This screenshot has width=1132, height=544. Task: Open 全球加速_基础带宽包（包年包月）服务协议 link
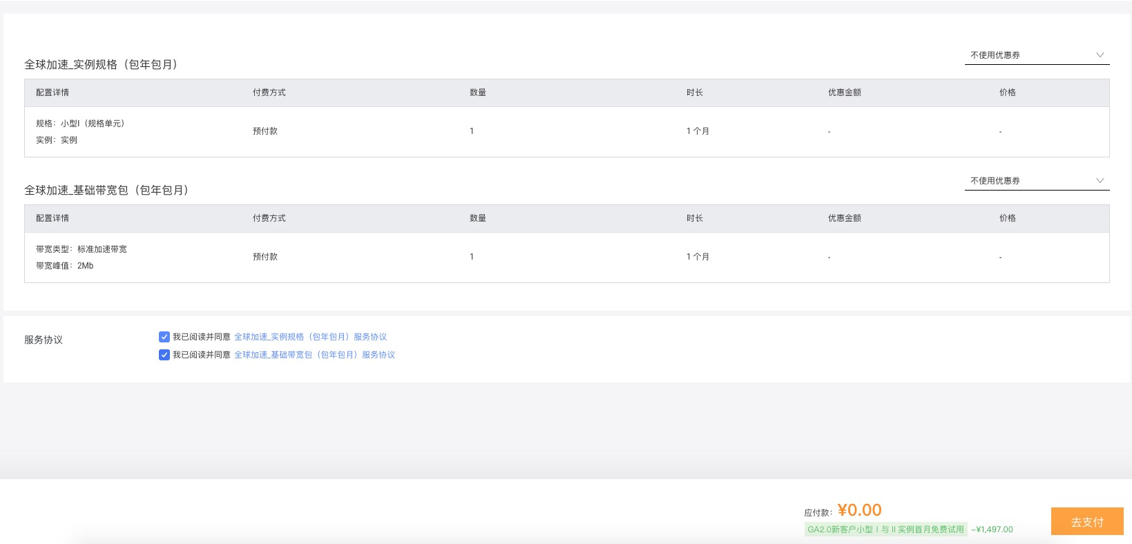coord(314,355)
